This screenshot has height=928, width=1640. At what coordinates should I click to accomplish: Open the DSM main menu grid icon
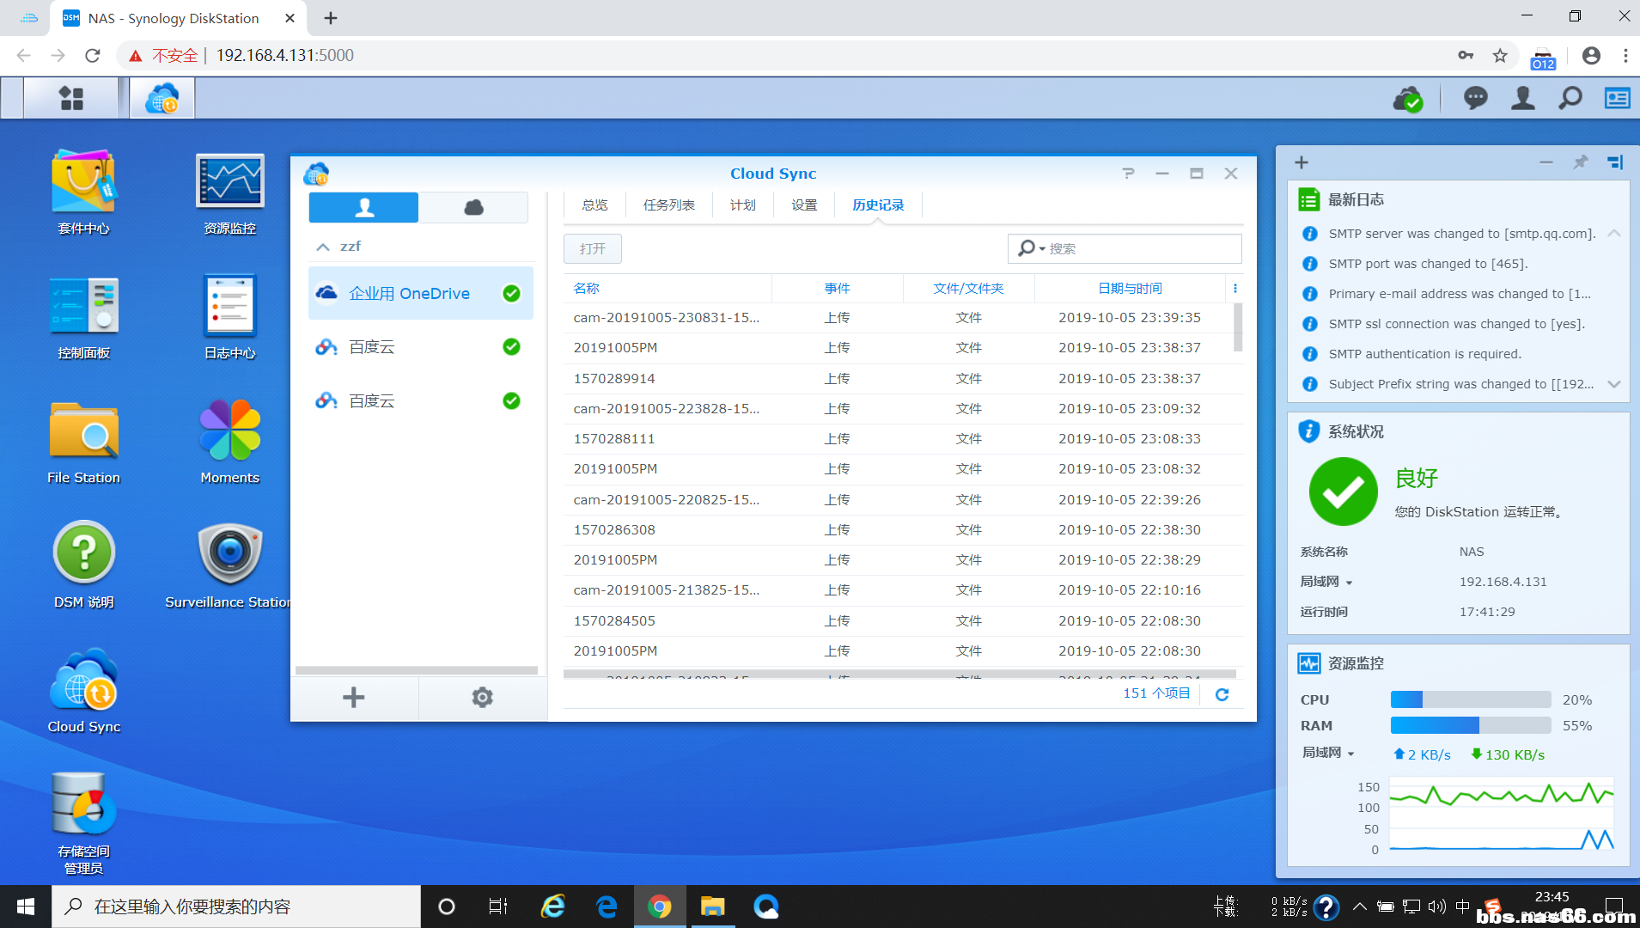pos(71,99)
